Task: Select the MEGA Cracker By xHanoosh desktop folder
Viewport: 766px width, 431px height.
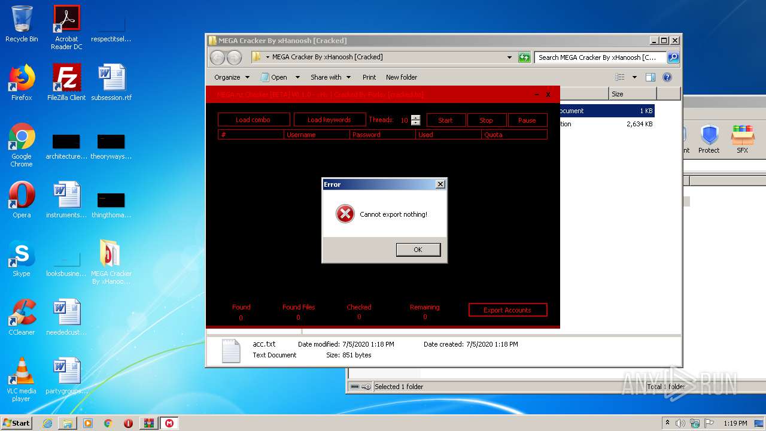Action: [x=111, y=262]
